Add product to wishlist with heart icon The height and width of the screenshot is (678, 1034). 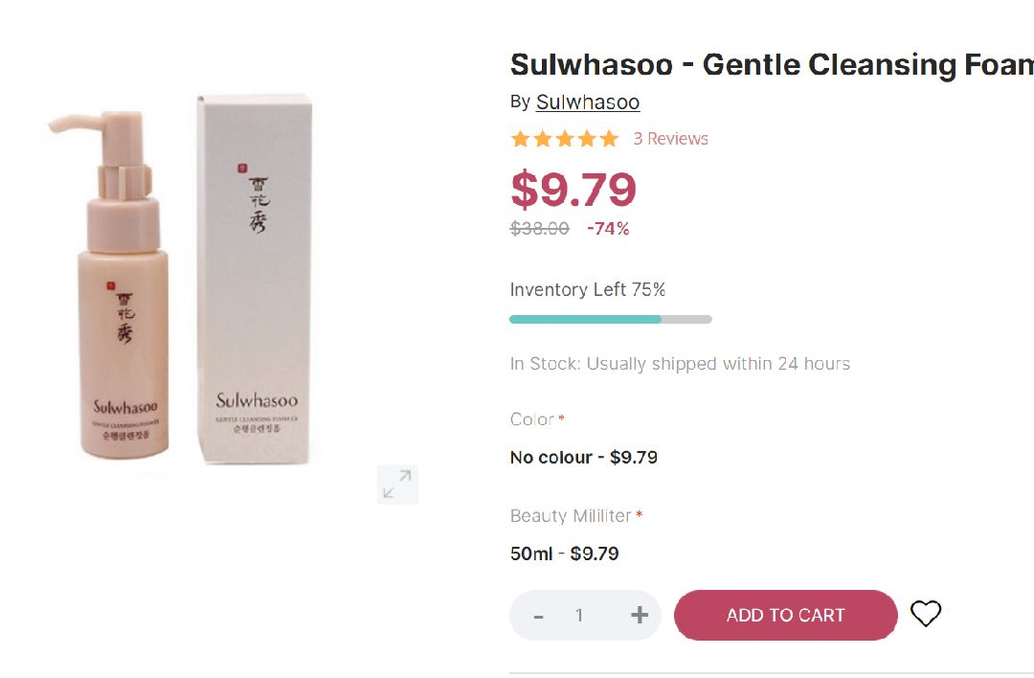pyautogui.click(x=926, y=614)
